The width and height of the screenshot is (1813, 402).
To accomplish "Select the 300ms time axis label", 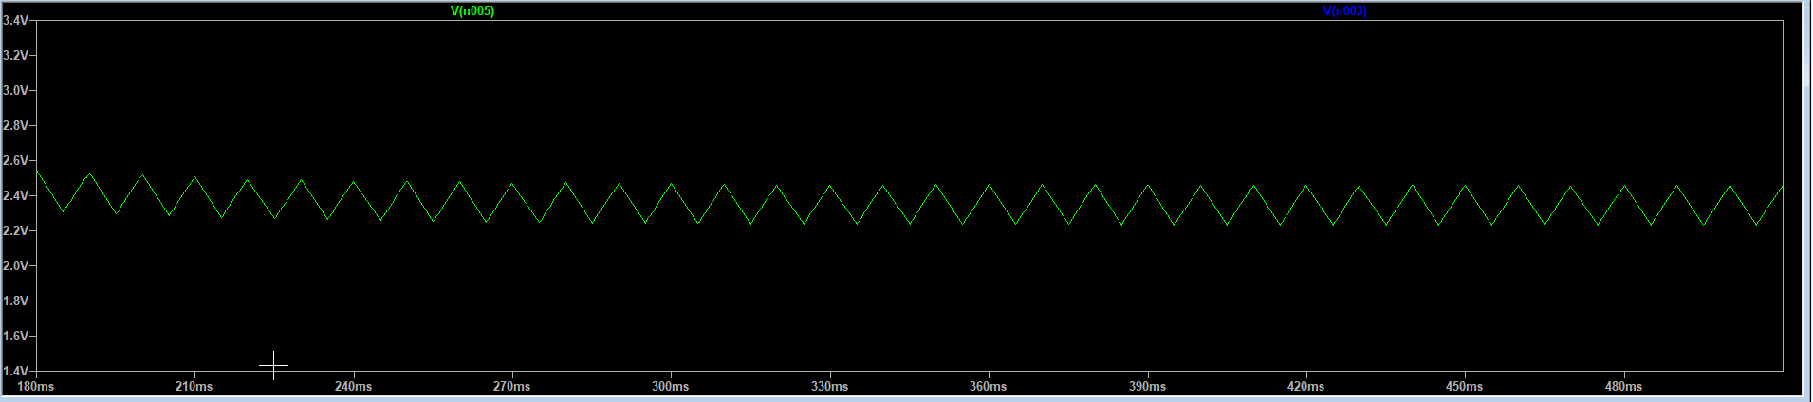I will [670, 386].
